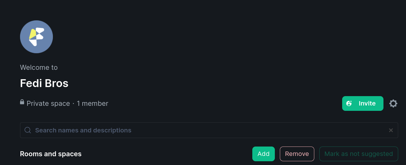Image resolution: width=406 pixels, height=165 pixels.
Task: Click the magnifying glass search icon
Action: 28,130
